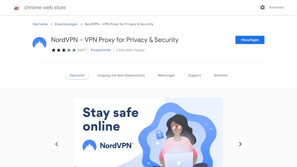Click the five-star rating icons

coord(63,50)
